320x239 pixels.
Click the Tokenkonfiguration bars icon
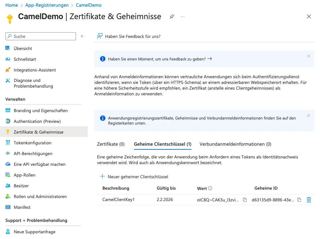pyautogui.click(x=8, y=142)
